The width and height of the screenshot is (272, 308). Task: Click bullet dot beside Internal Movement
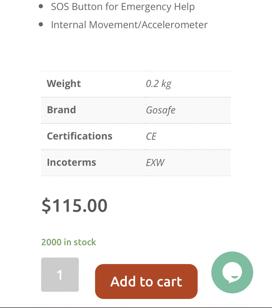41,24
